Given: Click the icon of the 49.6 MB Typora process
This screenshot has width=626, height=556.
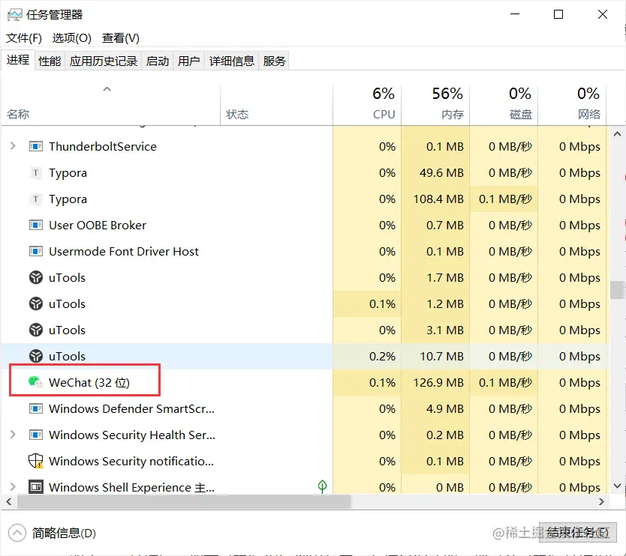Looking at the screenshot, I should (x=36, y=172).
